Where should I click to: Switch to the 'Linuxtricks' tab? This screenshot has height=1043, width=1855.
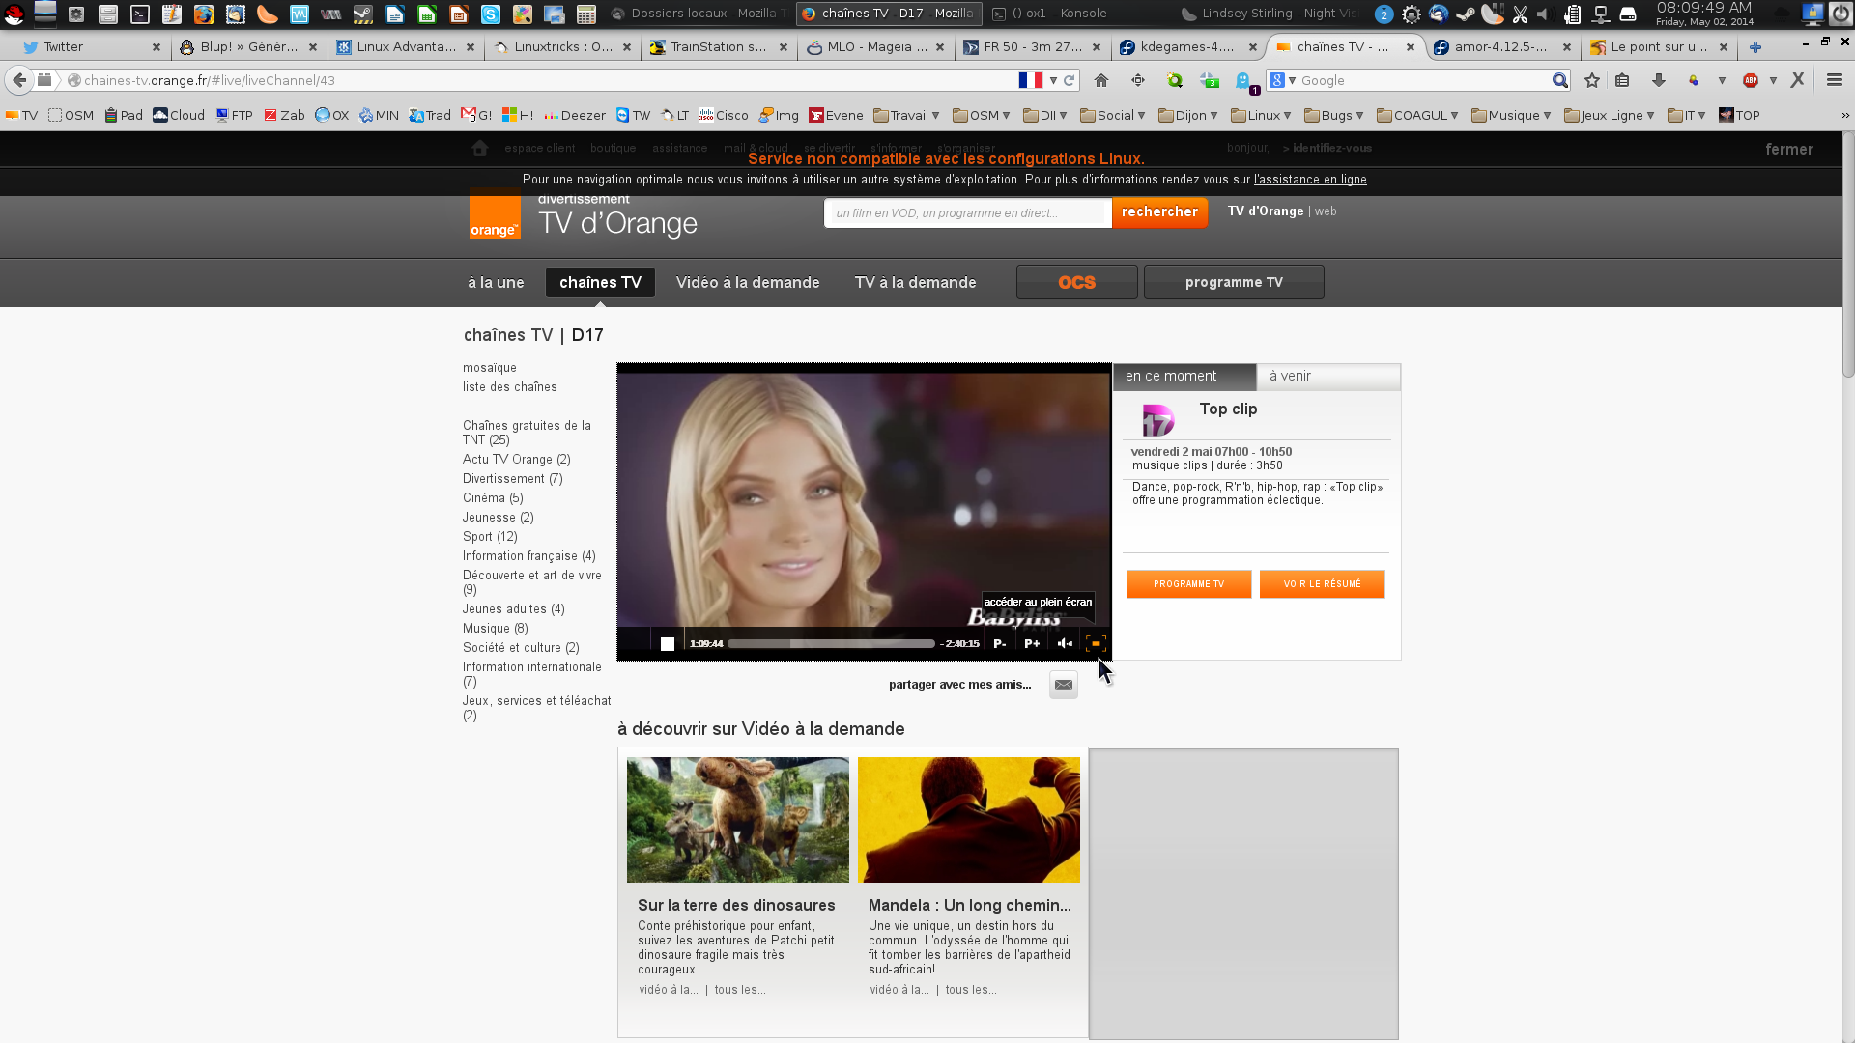pos(563,47)
